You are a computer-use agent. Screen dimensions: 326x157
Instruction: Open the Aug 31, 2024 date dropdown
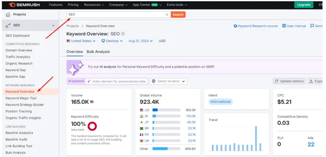point(141,41)
